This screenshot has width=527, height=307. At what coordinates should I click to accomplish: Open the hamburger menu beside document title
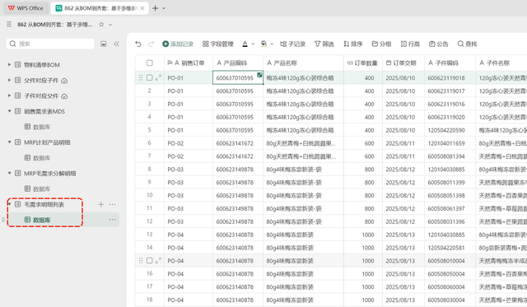click(9, 24)
